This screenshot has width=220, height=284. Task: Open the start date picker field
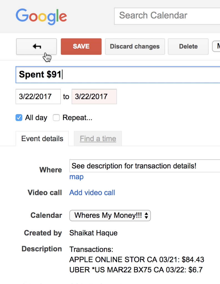38,97
